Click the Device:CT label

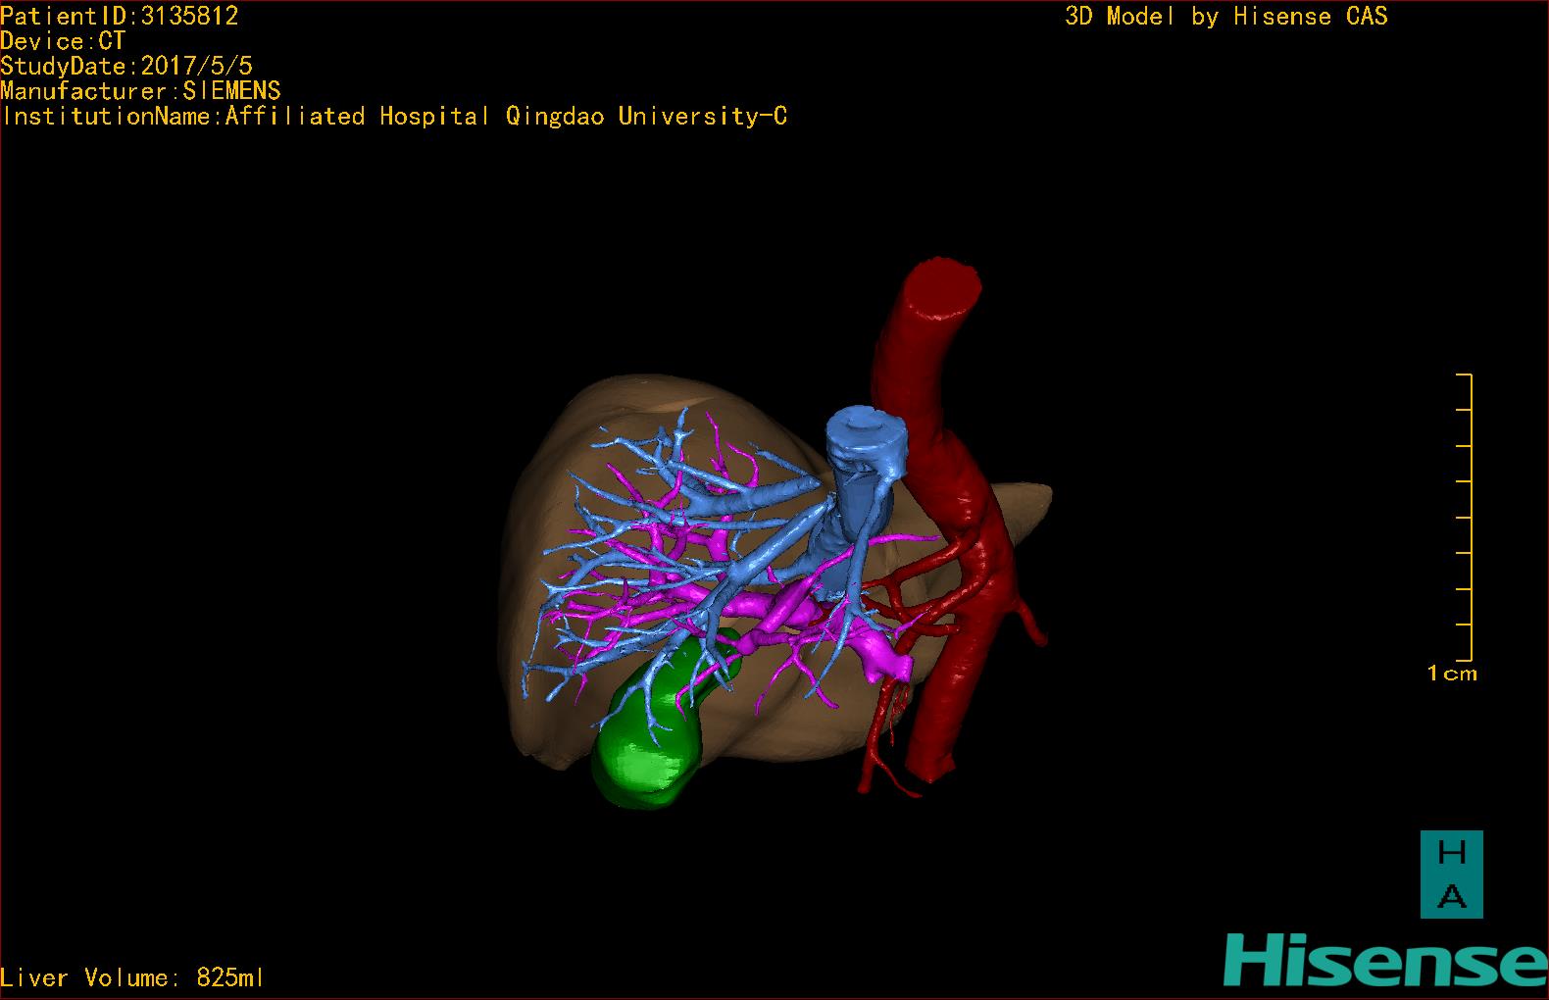coord(63,41)
